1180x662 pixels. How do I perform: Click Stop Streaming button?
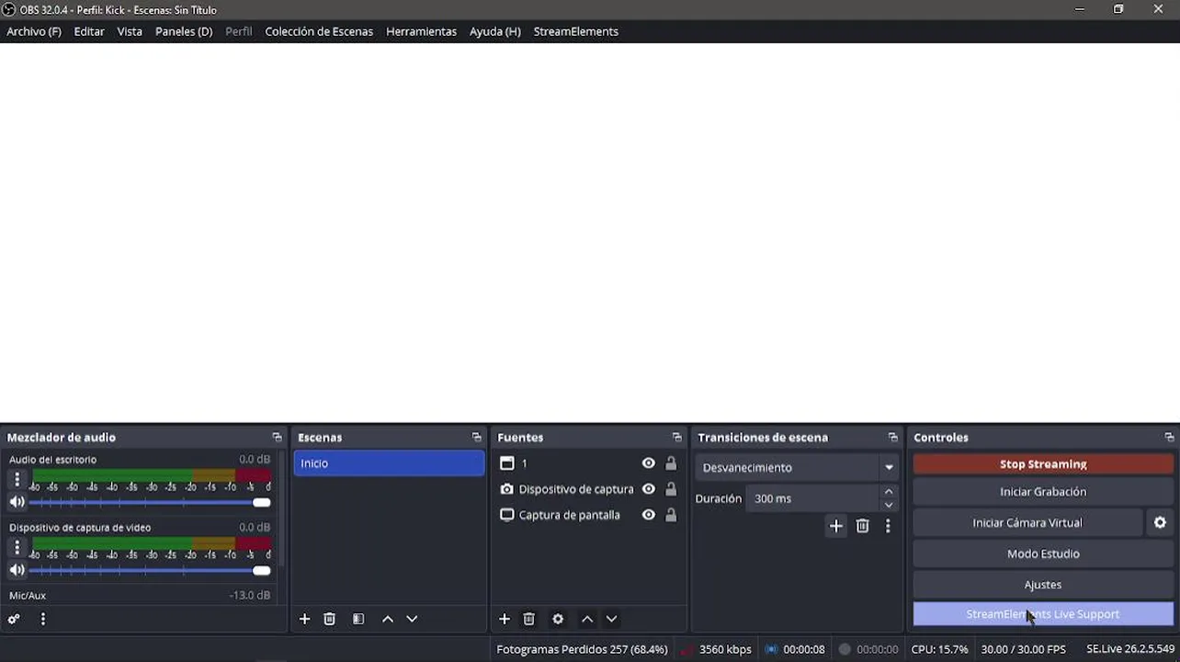pos(1043,464)
